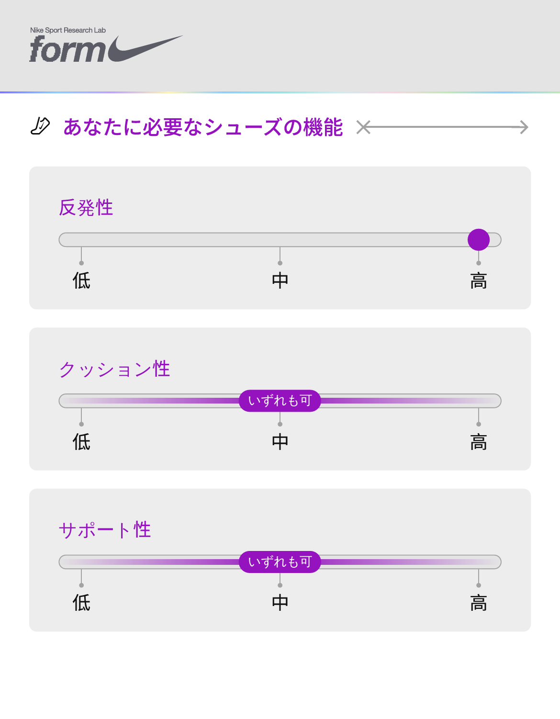560x719 pixels.
Task: Click the サポート性 section title
Action: pyautogui.click(x=105, y=530)
